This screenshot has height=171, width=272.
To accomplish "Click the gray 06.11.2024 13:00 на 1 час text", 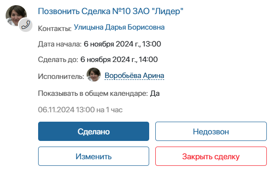I will click(x=80, y=109).
